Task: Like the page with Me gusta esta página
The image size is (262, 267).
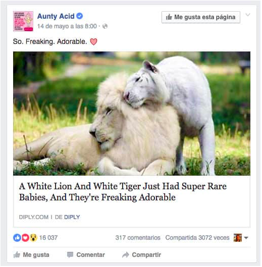Action: (x=201, y=17)
